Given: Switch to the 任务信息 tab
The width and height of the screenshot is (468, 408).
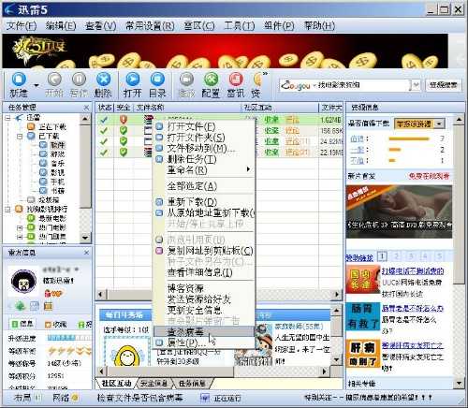Looking at the screenshot, I should [193, 383].
